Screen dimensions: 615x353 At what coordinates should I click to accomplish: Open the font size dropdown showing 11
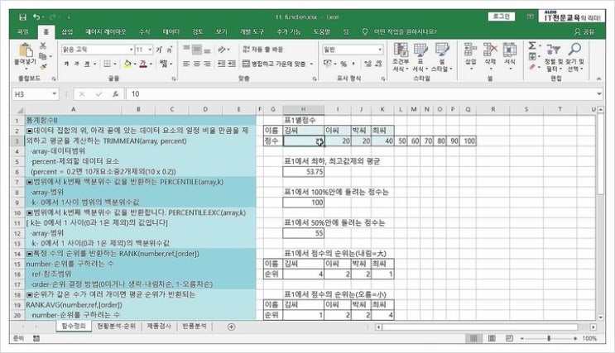tap(150, 50)
